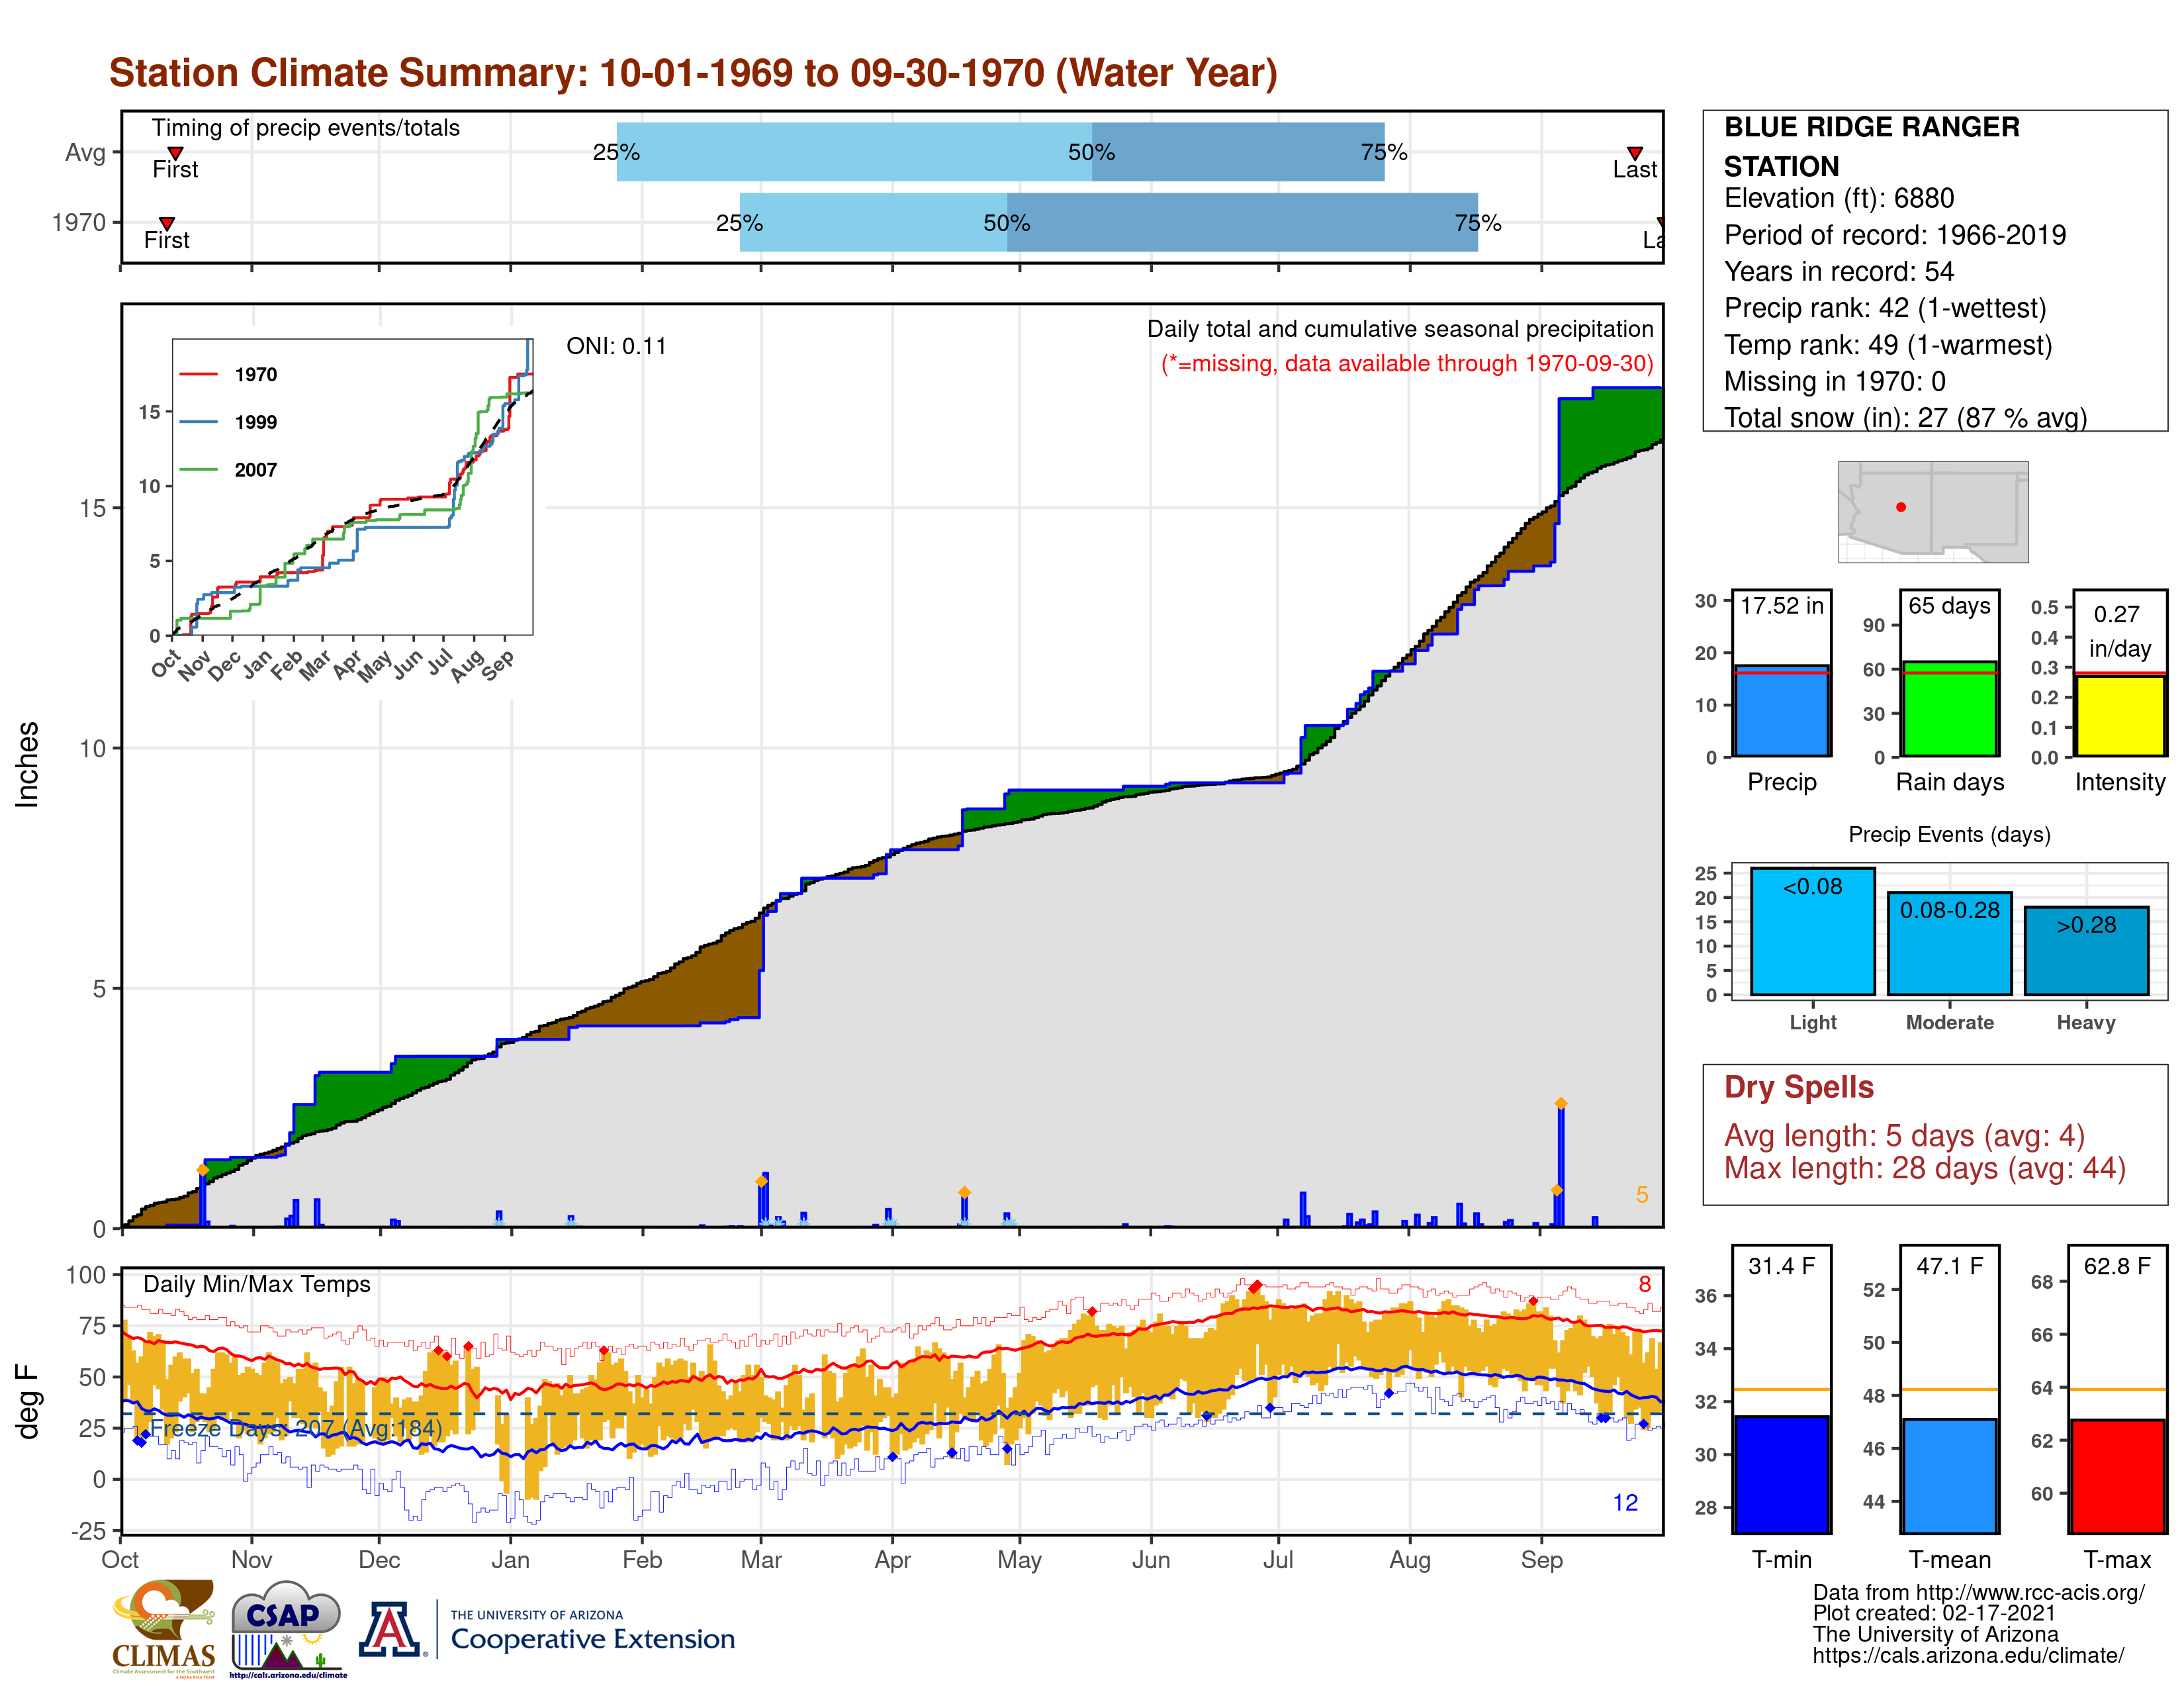Click the Dry Spells heading
This screenshot has width=2184, height=1688.
(1798, 1087)
